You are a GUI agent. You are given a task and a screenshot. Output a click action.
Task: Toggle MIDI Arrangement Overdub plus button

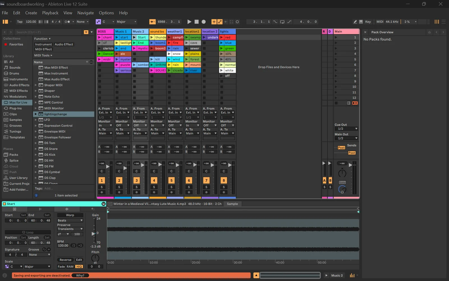[x=214, y=22]
